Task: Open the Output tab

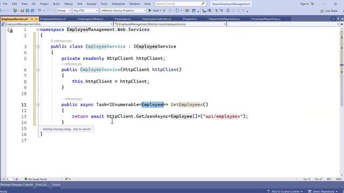Action: pos(56,184)
